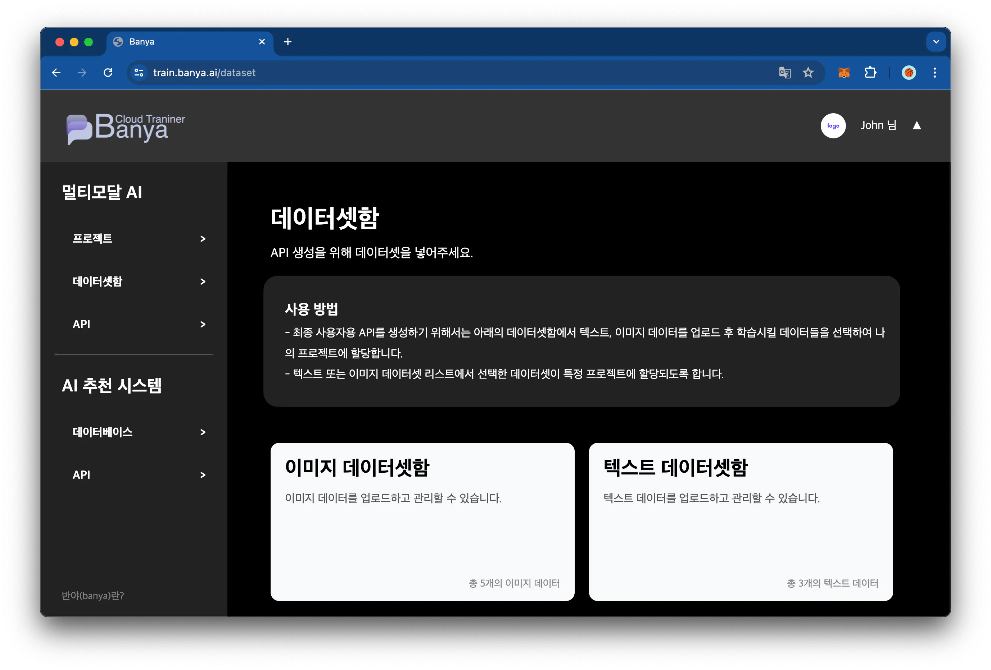Expand the 데이터셋함 sidebar chevron
Viewport: 991px width, 670px height.
point(203,281)
